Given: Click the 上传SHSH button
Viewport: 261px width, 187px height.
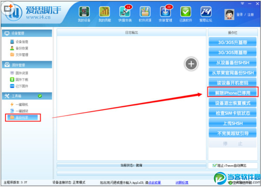Looking at the screenshot, I should pos(233,123).
